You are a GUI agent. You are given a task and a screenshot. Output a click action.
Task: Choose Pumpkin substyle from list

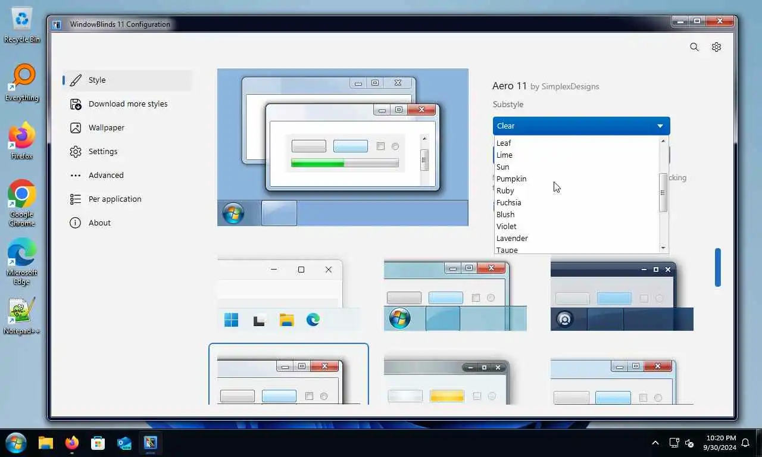pyautogui.click(x=576, y=179)
